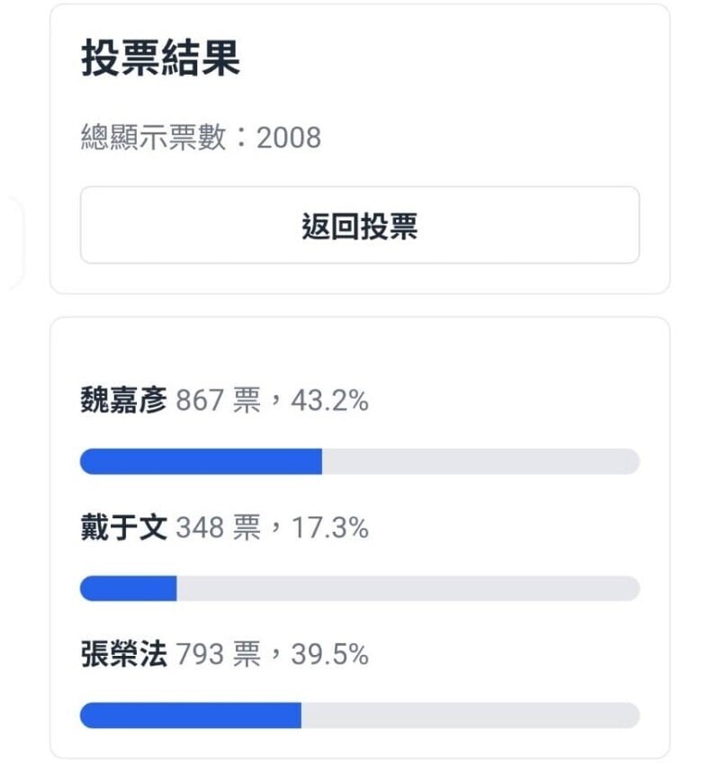The width and height of the screenshot is (720, 763).
Task: Click the 返回投票 button
Action: 360,225
